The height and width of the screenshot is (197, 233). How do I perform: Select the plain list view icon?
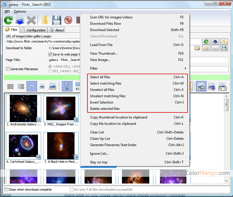[10, 86]
